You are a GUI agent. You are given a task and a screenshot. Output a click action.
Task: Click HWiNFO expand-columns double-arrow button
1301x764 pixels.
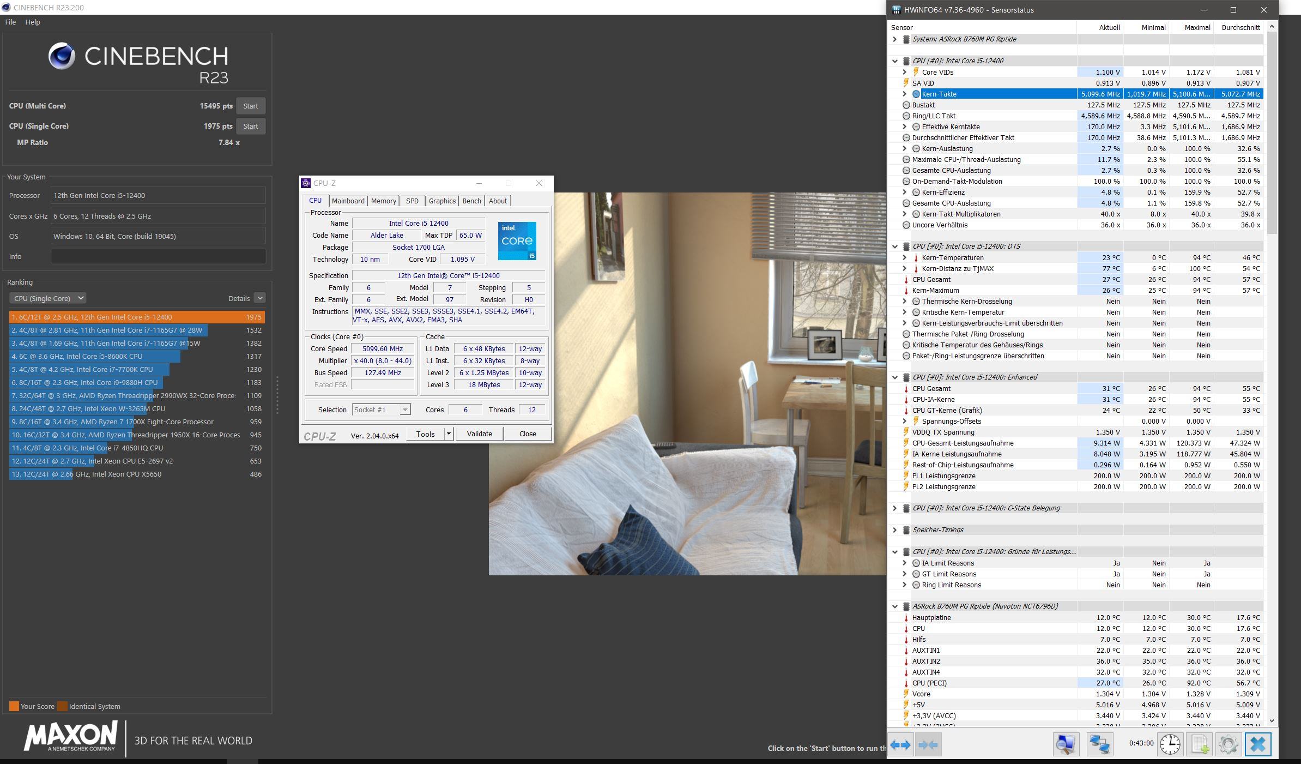point(901,744)
